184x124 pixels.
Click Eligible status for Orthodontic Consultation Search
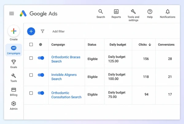point(93,95)
